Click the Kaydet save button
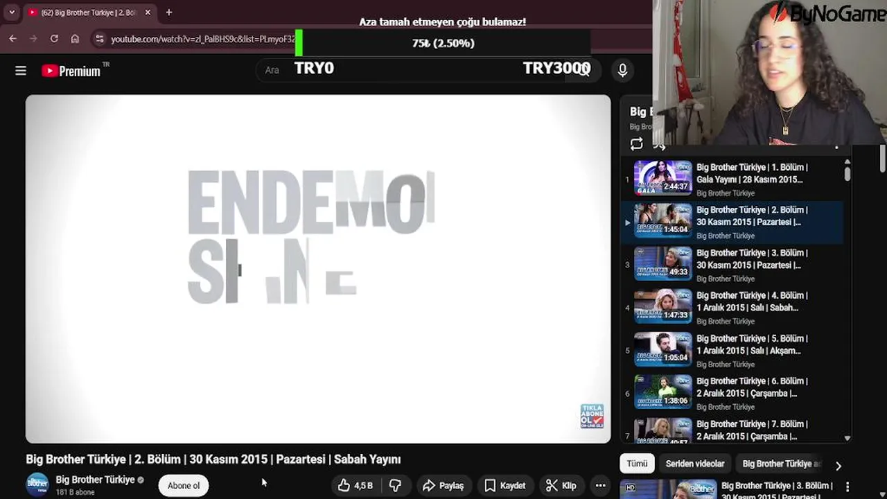 505,486
